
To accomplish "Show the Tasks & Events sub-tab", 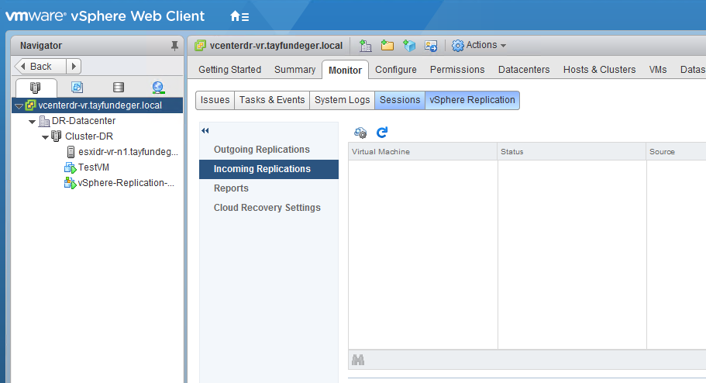I will 272,100.
